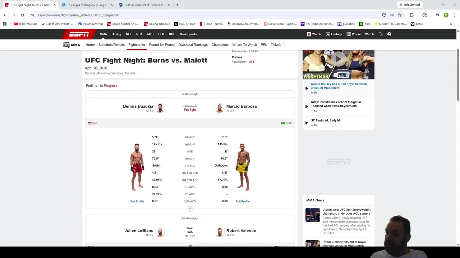Open the More Sports dropdown

(188, 34)
